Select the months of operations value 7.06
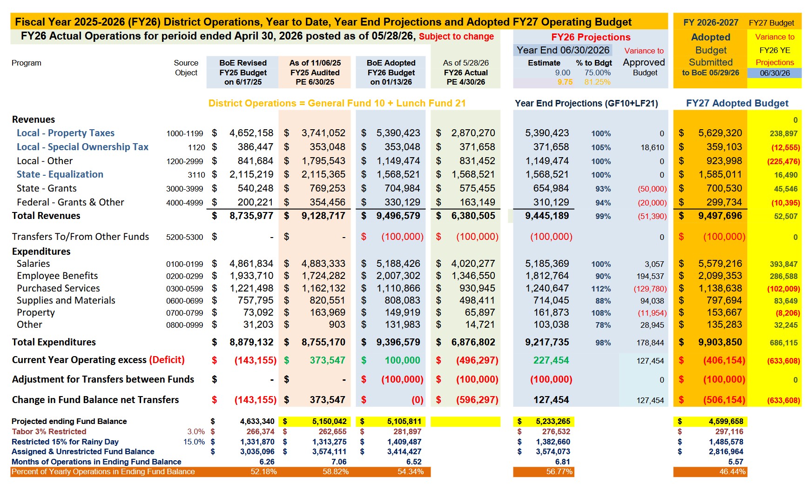The image size is (809, 490). pos(339,462)
